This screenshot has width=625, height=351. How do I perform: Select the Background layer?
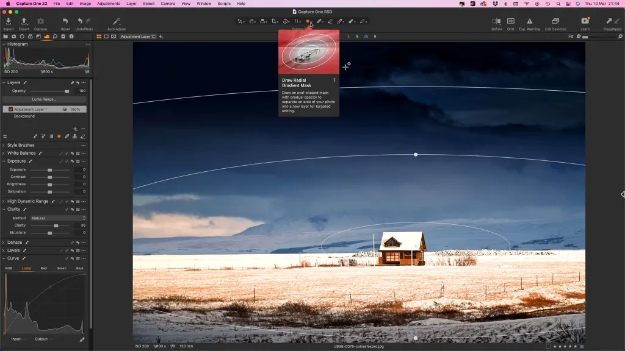pyautogui.click(x=24, y=116)
